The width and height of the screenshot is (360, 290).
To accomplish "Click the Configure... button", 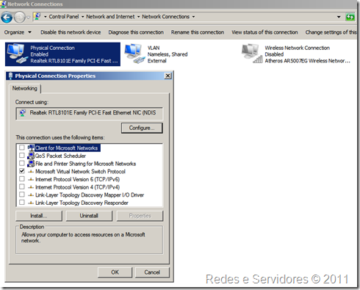I will coord(142,128).
